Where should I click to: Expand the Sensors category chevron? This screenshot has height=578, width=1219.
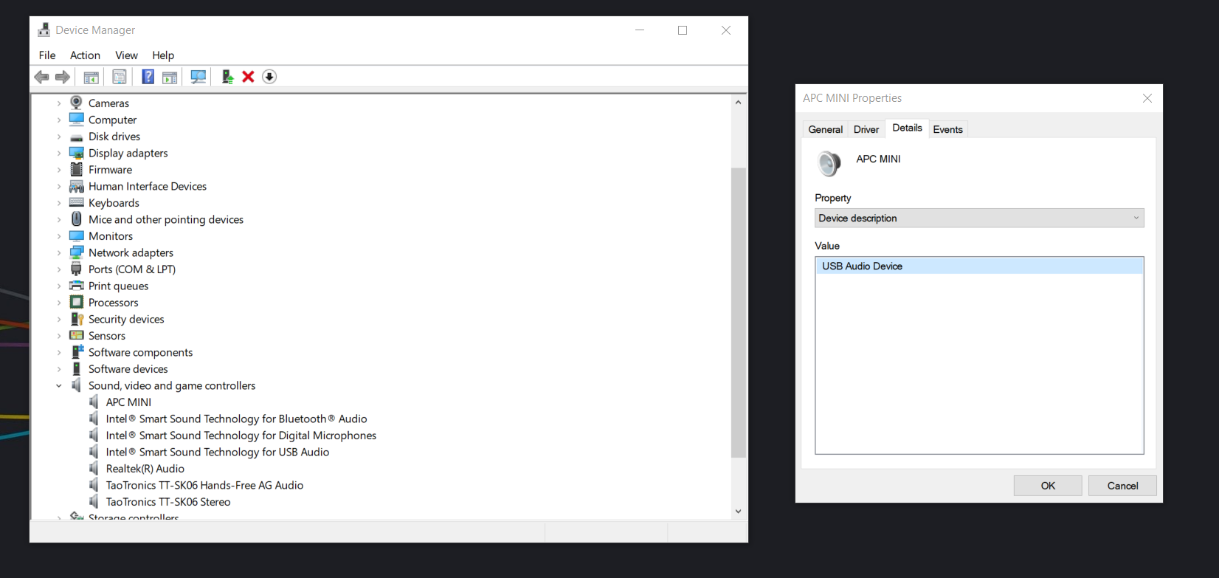point(59,336)
